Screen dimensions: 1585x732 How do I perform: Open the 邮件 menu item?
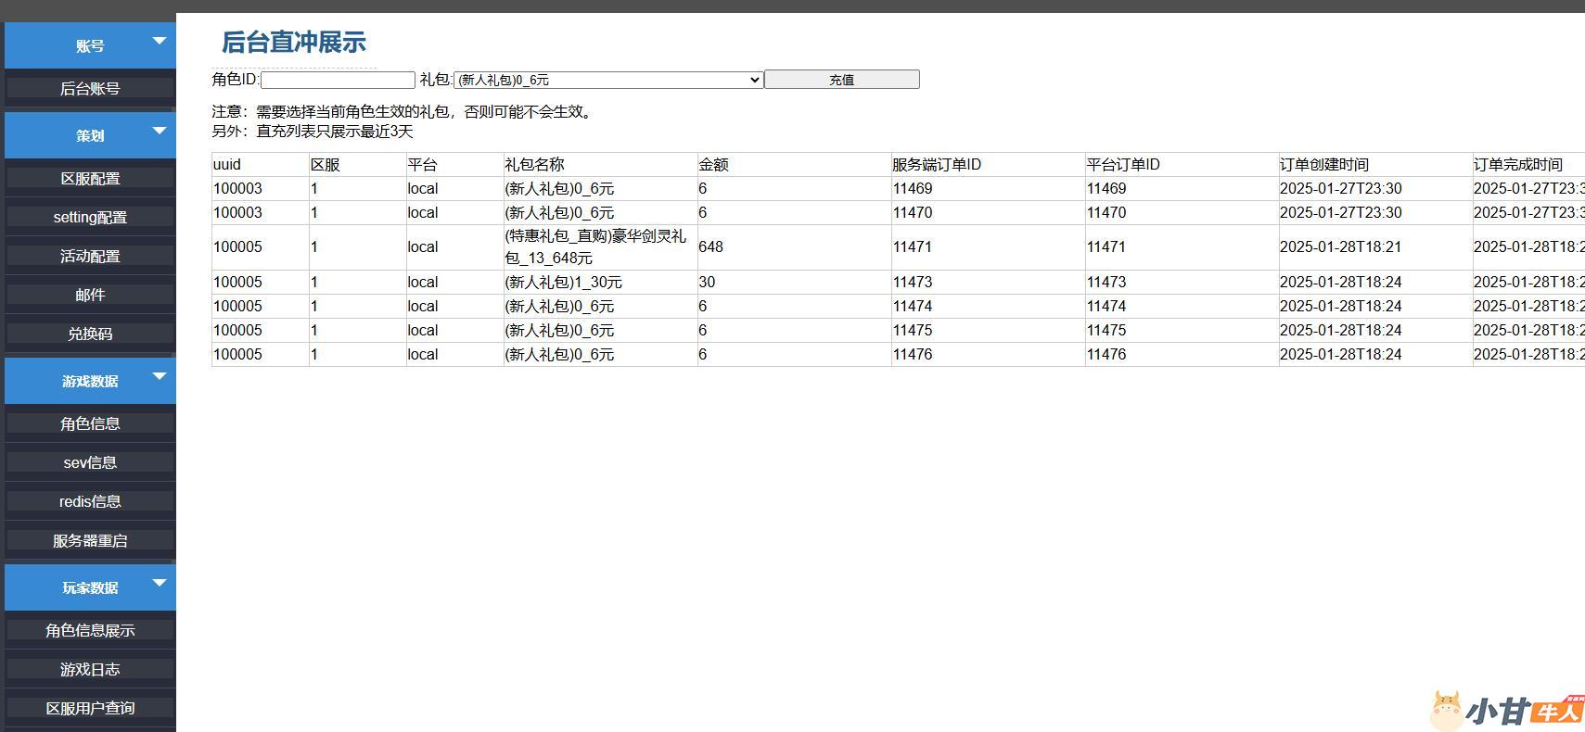point(90,296)
